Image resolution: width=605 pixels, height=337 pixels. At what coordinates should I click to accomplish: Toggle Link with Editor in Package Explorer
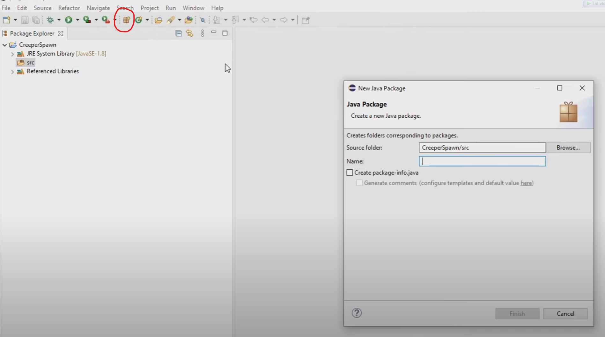coord(189,33)
